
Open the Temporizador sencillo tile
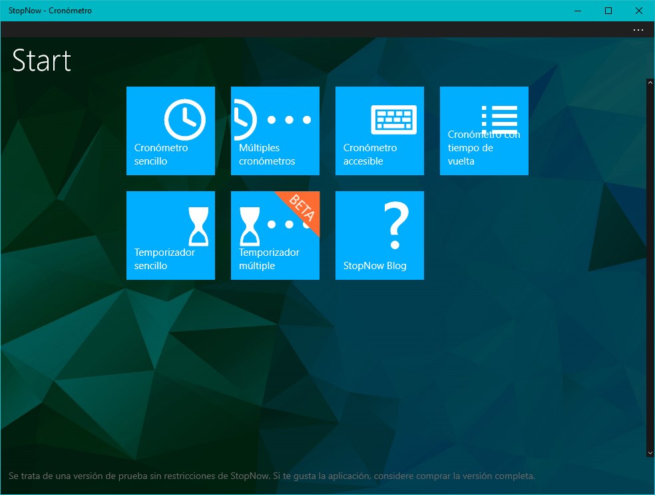click(170, 235)
